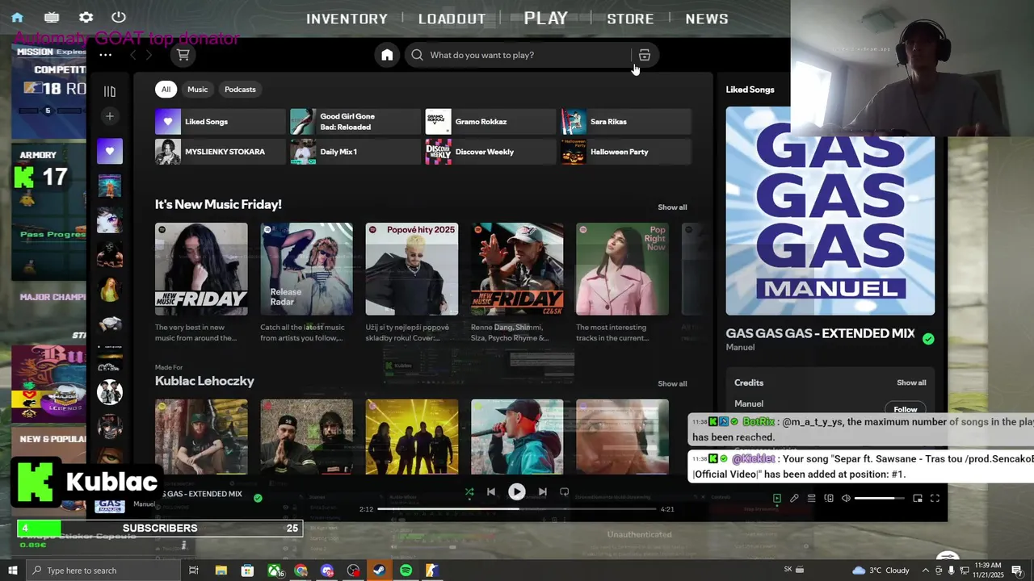The width and height of the screenshot is (1034, 581).
Task: Open the PLAY tab in the game menu
Action: click(x=546, y=18)
